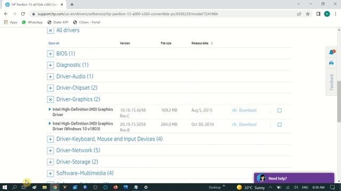Viewport: 341px width, 191px height.
Task: Expand the Driver-Audio (1) category
Action: click(x=50, y=76)
